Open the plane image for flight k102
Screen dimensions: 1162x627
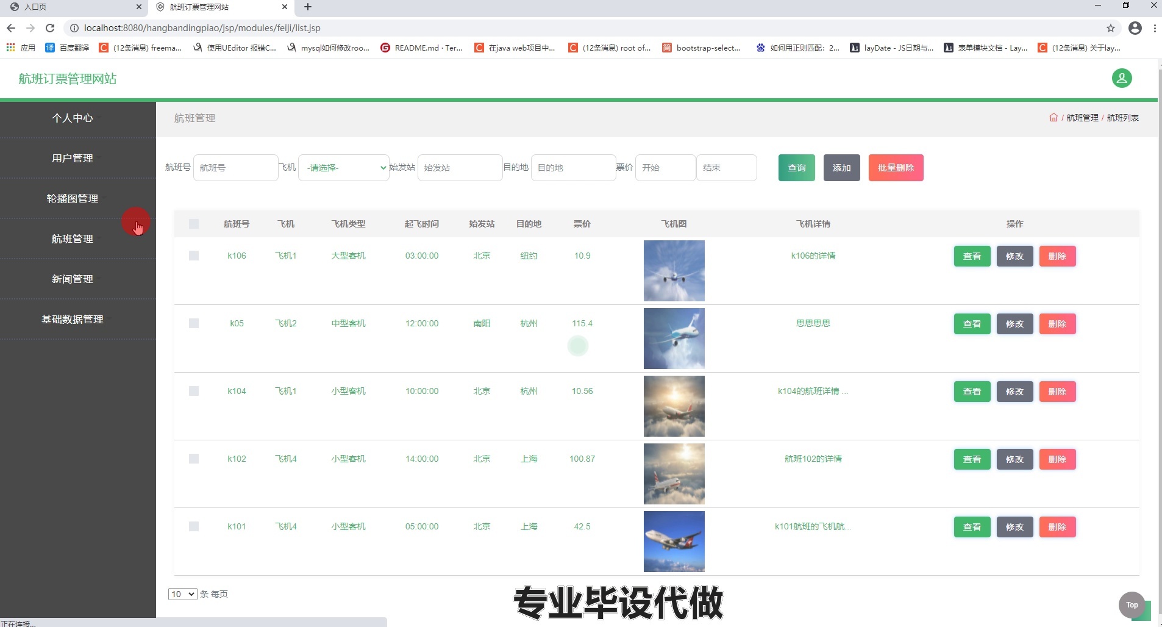pos(674,474)
